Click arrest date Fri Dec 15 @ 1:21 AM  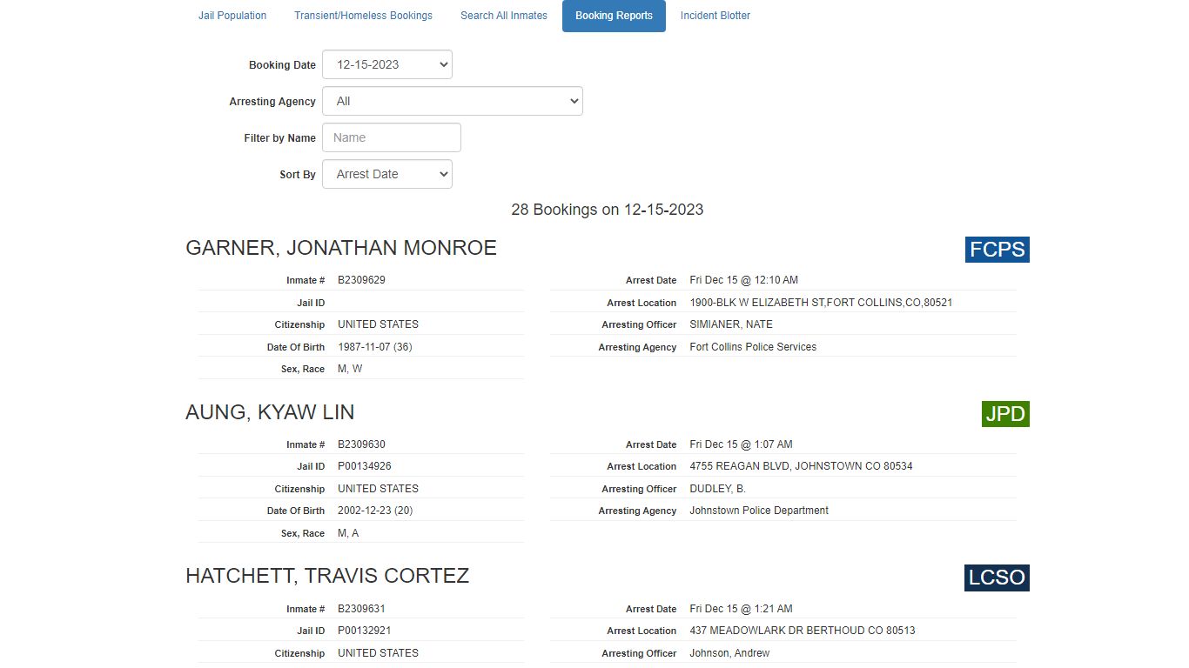742,609
